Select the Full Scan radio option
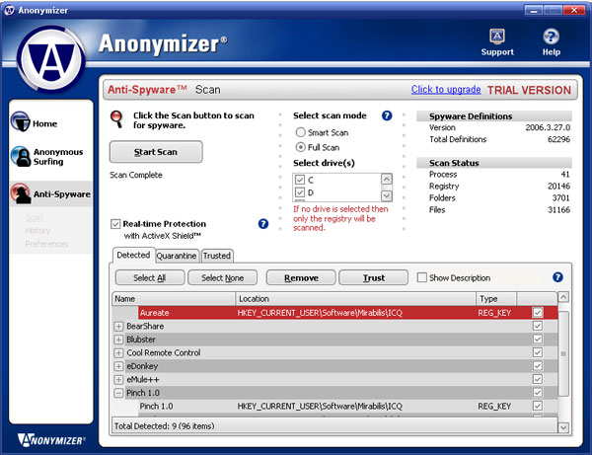Image resolution: width=592 pixels, height=455 pixels. point(301,147)
